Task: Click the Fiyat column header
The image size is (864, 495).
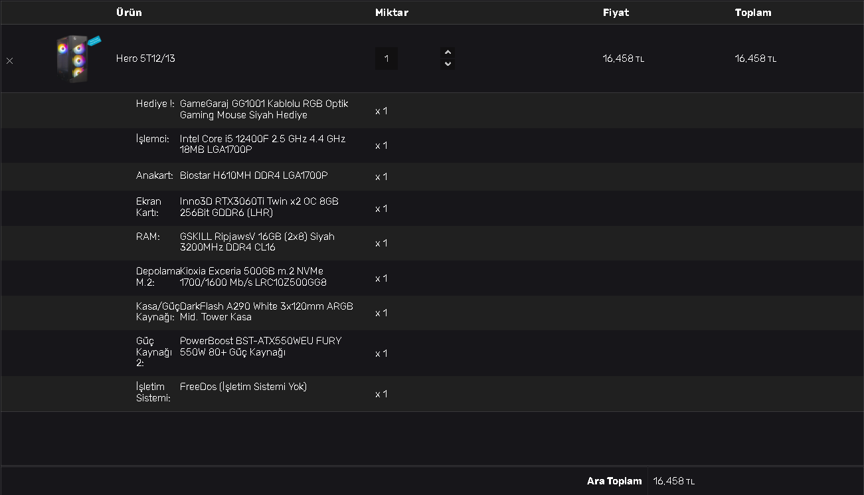Action: pyautogui.click(x=616, y=13)
